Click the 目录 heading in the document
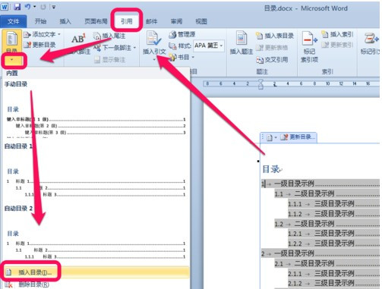The width and height of the screenshot is (382, 289). tap(271, 169)
